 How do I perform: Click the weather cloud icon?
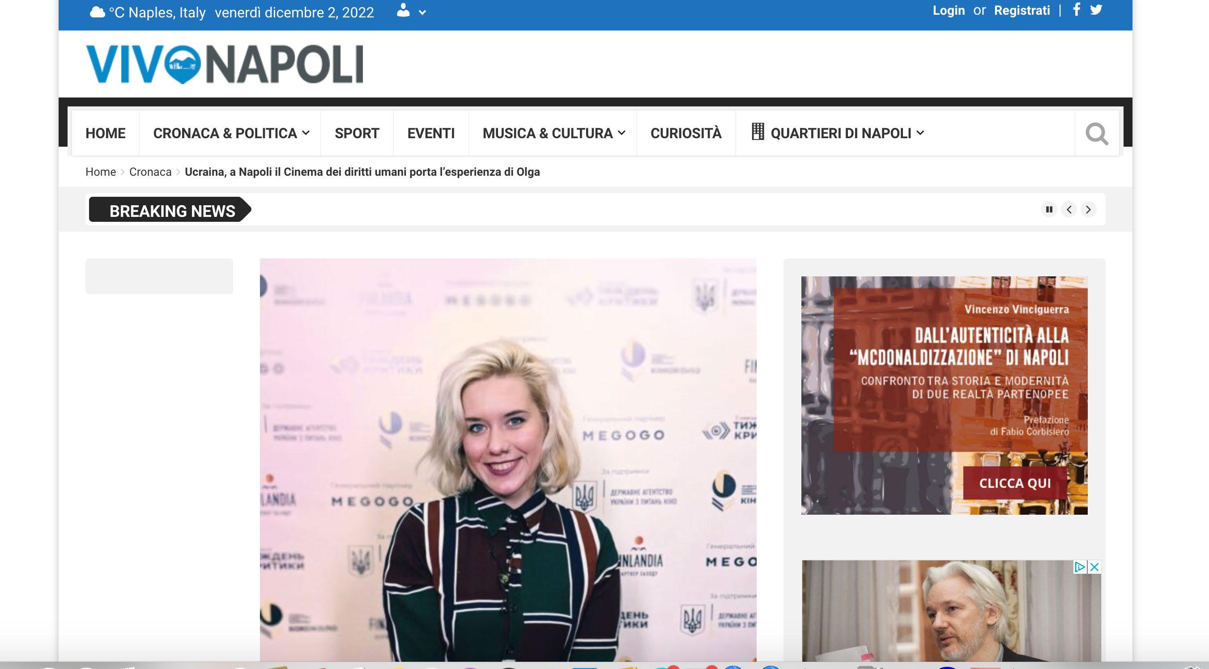97,12
